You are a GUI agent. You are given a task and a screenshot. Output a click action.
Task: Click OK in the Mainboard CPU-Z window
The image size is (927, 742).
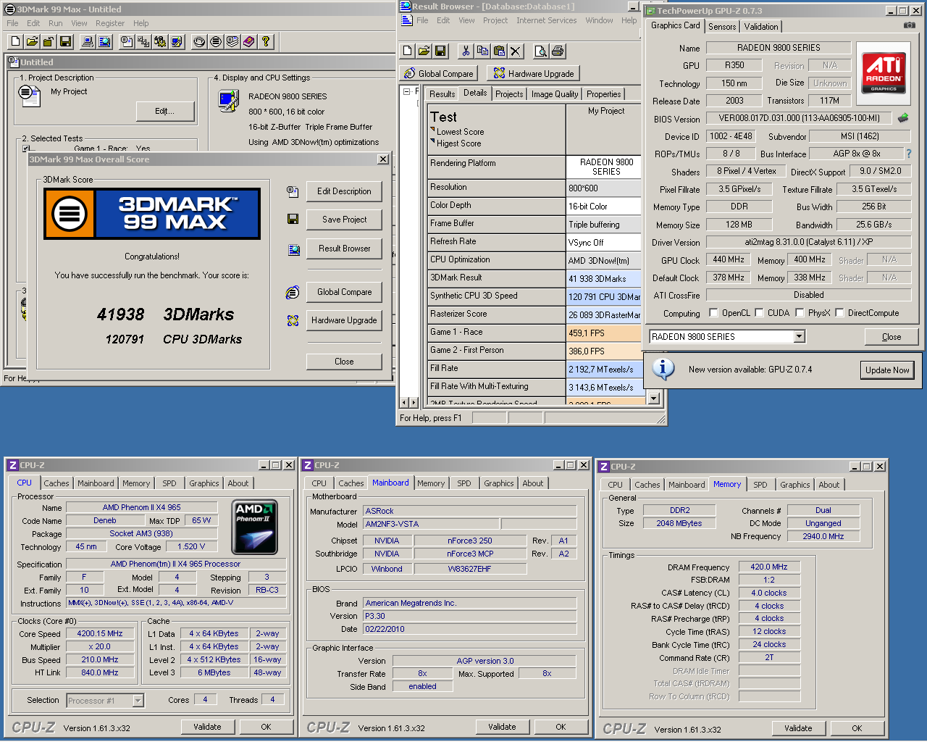point(561,727)
